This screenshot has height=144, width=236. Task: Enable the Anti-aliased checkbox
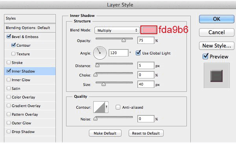pyautogui.click(x=118, y=107)
